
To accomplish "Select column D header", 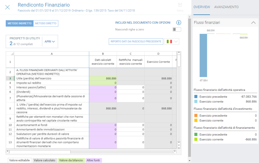I will (x=158, y=54).
